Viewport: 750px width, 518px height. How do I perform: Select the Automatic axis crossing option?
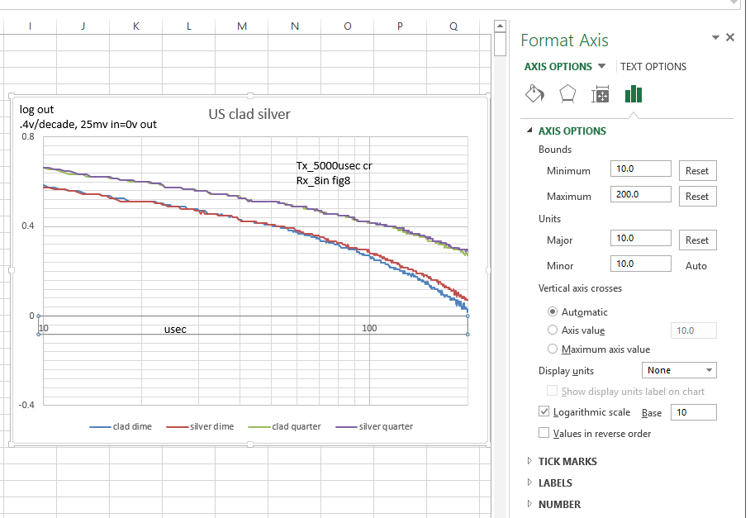[x=553, y=312]
